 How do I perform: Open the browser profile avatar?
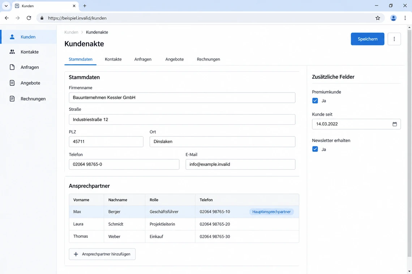point(393,18)
